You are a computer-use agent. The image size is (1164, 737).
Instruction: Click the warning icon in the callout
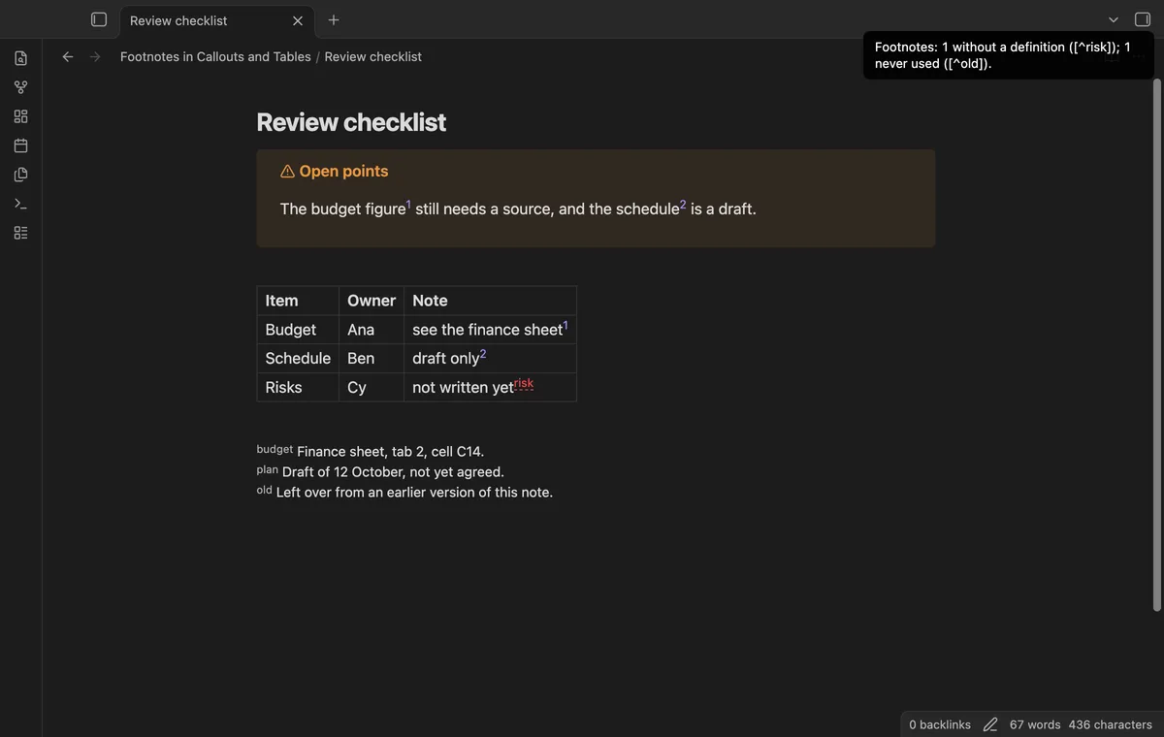coord(287,171)
